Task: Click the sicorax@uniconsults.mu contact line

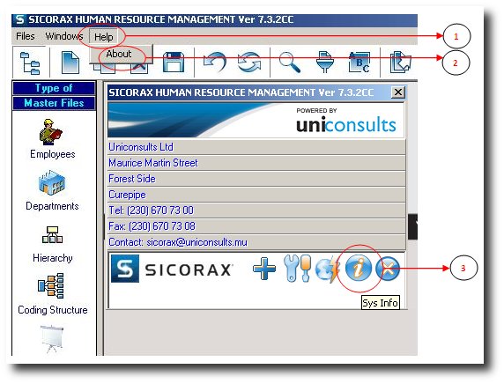Action: coord(256,242)
